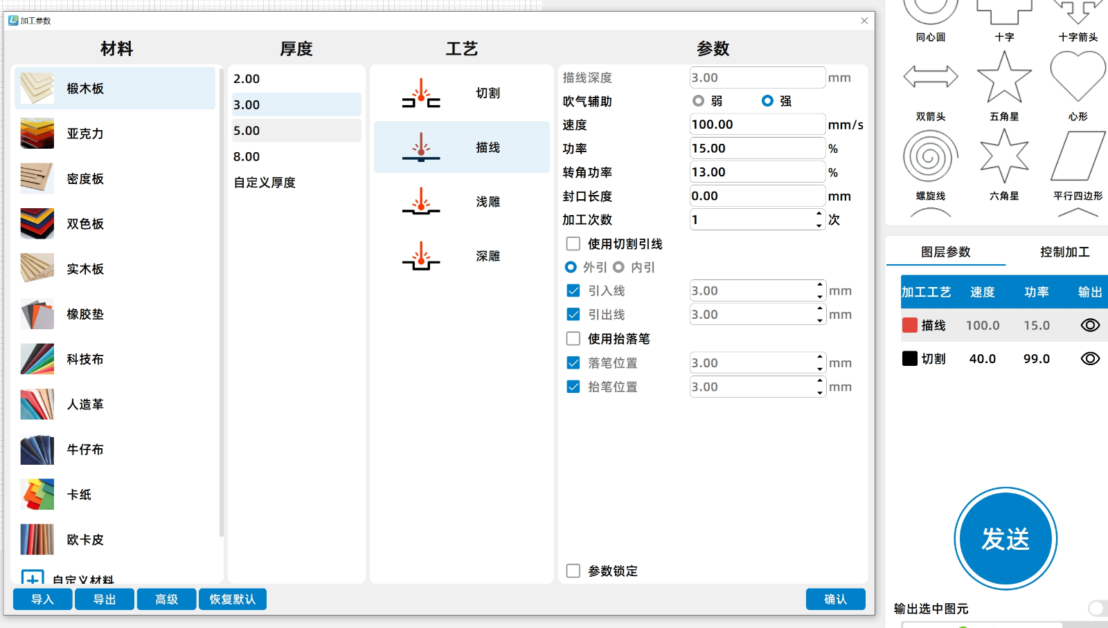The height and width of the screenshot is (628, 1108).
Task: Click the 恢复默认 button
Action: pos(233,599)
